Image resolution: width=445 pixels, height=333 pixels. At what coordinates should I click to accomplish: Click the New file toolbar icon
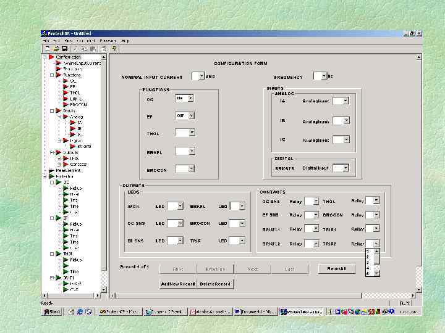coord(47,49)
